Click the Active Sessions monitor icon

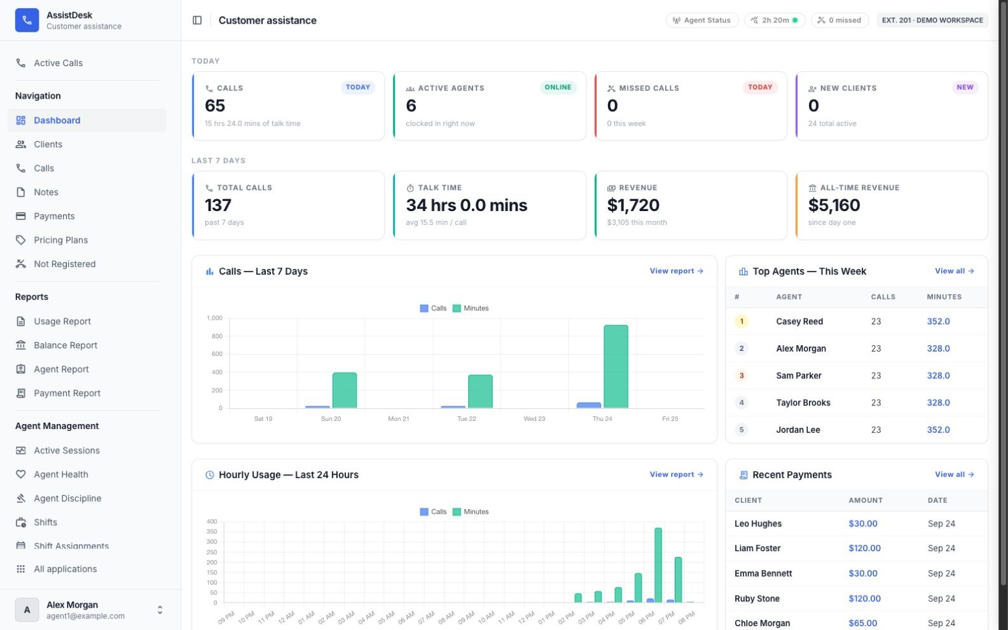point(21,451)
